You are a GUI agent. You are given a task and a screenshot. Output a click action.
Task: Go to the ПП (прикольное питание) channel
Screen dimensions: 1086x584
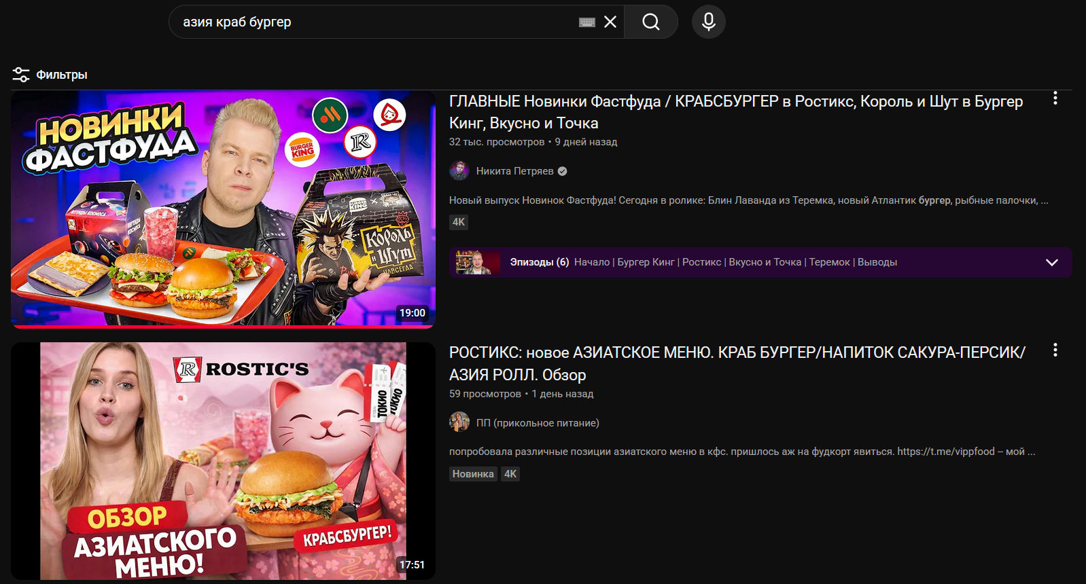(x=538, y=423)
